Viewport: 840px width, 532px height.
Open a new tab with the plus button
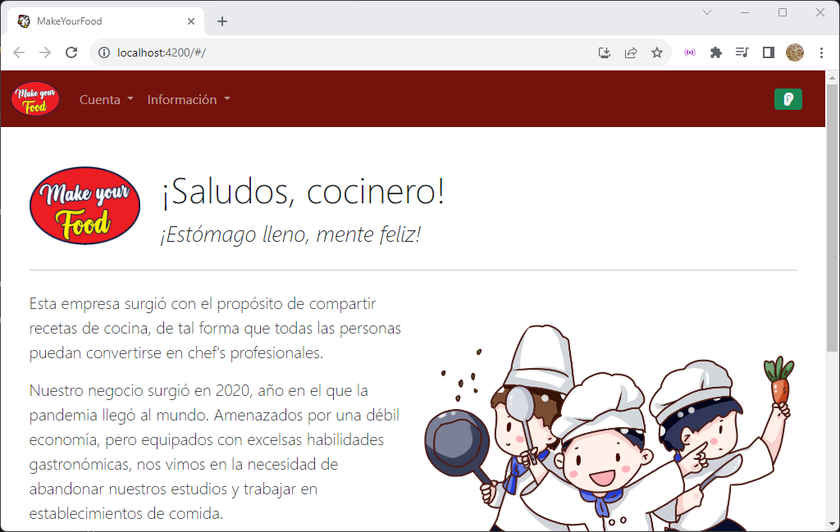click(221, 20)
